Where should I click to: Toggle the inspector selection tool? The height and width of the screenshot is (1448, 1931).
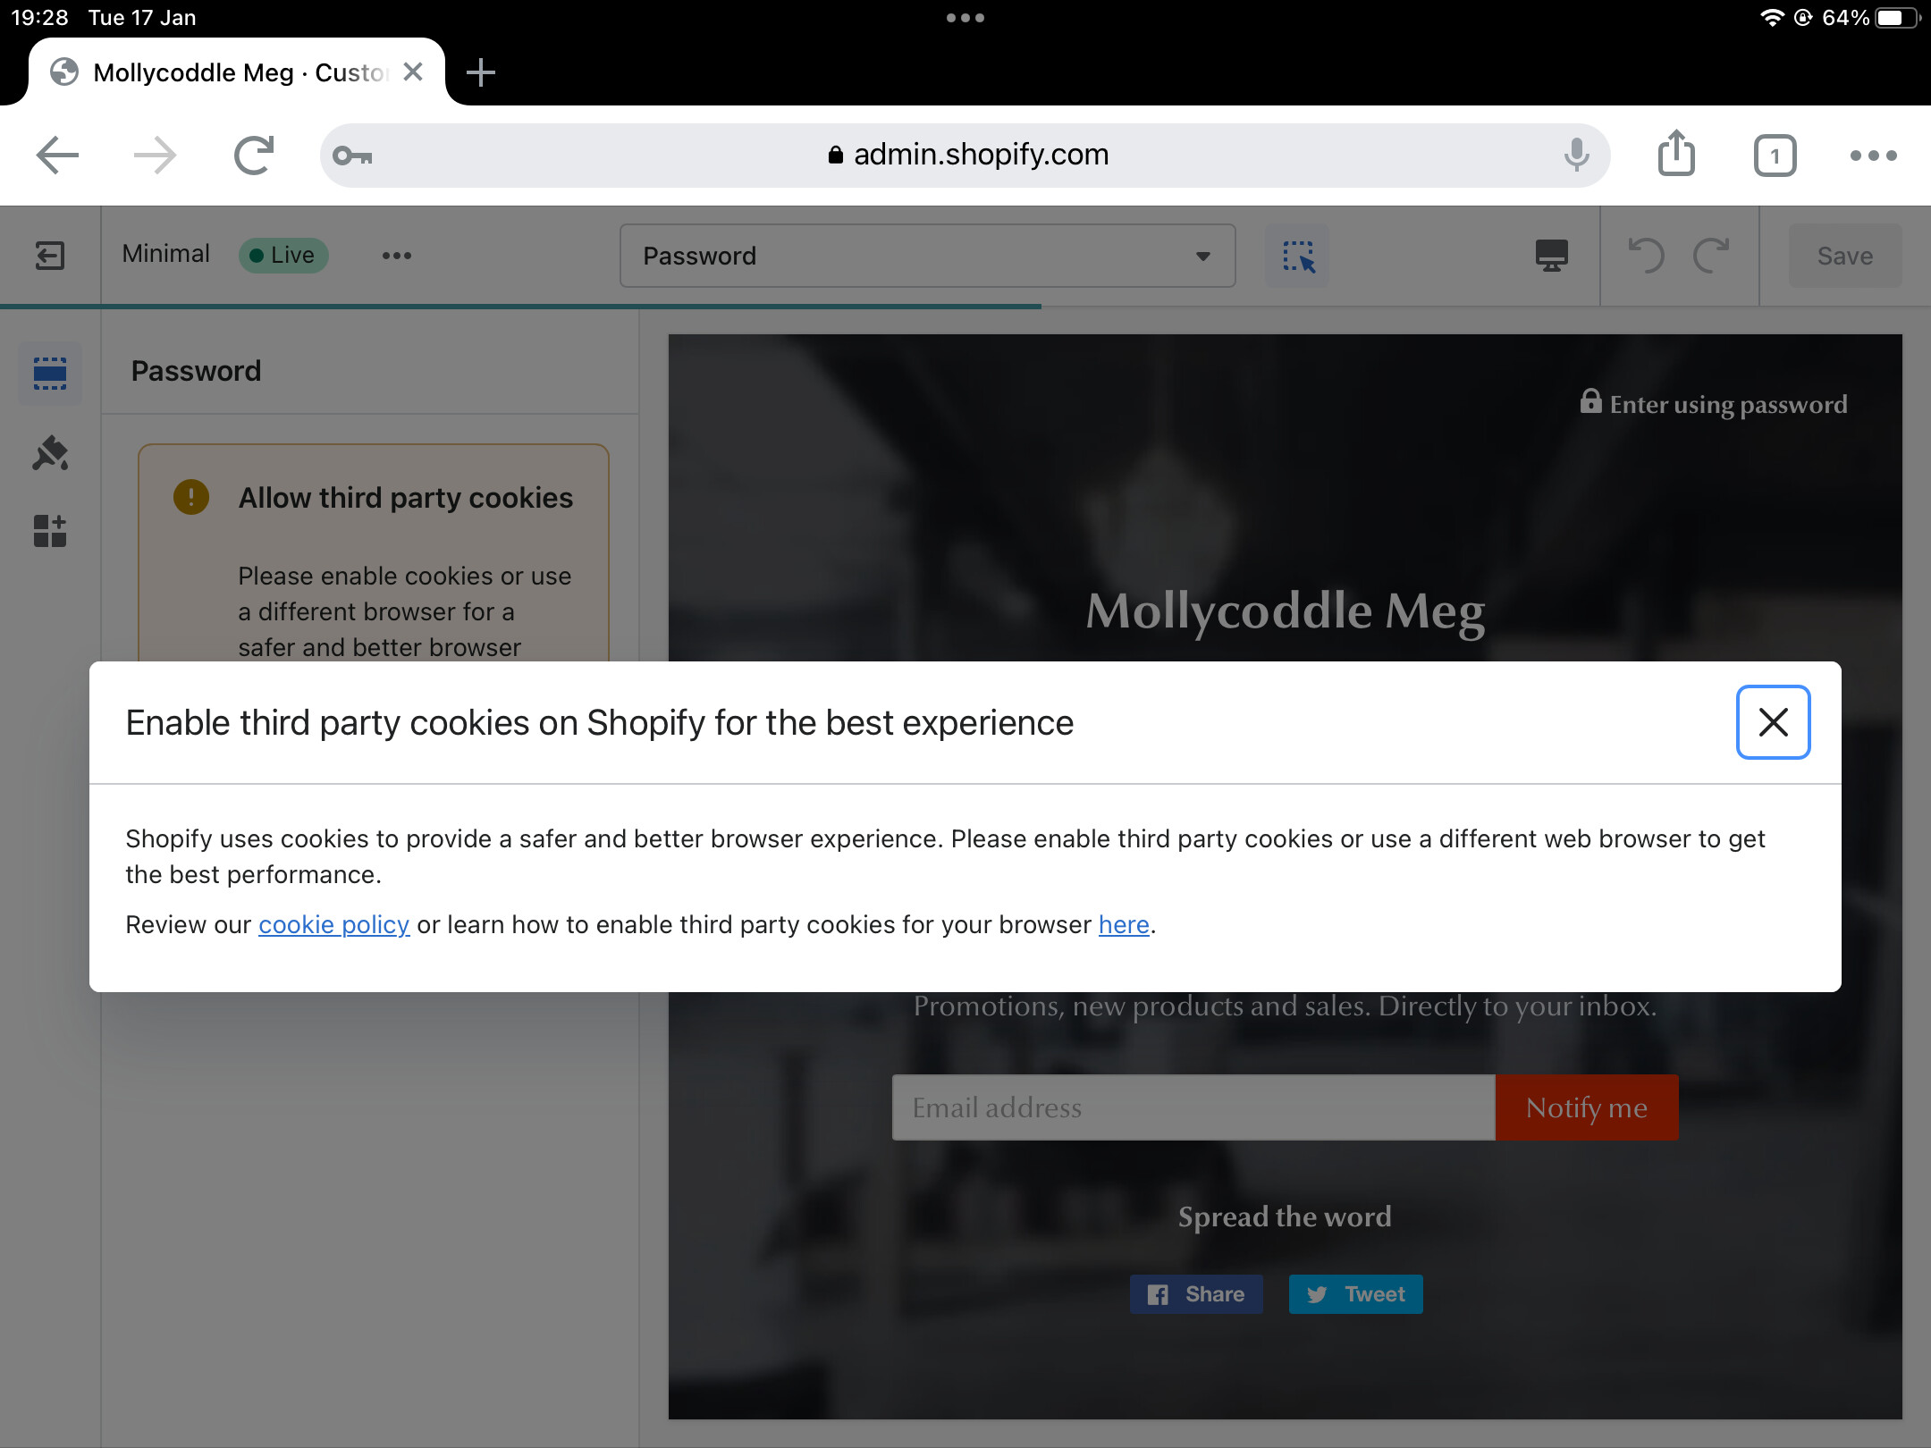1297,257
